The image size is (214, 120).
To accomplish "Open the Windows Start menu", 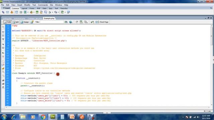I will pyautogui.click(x=4, y=117).
